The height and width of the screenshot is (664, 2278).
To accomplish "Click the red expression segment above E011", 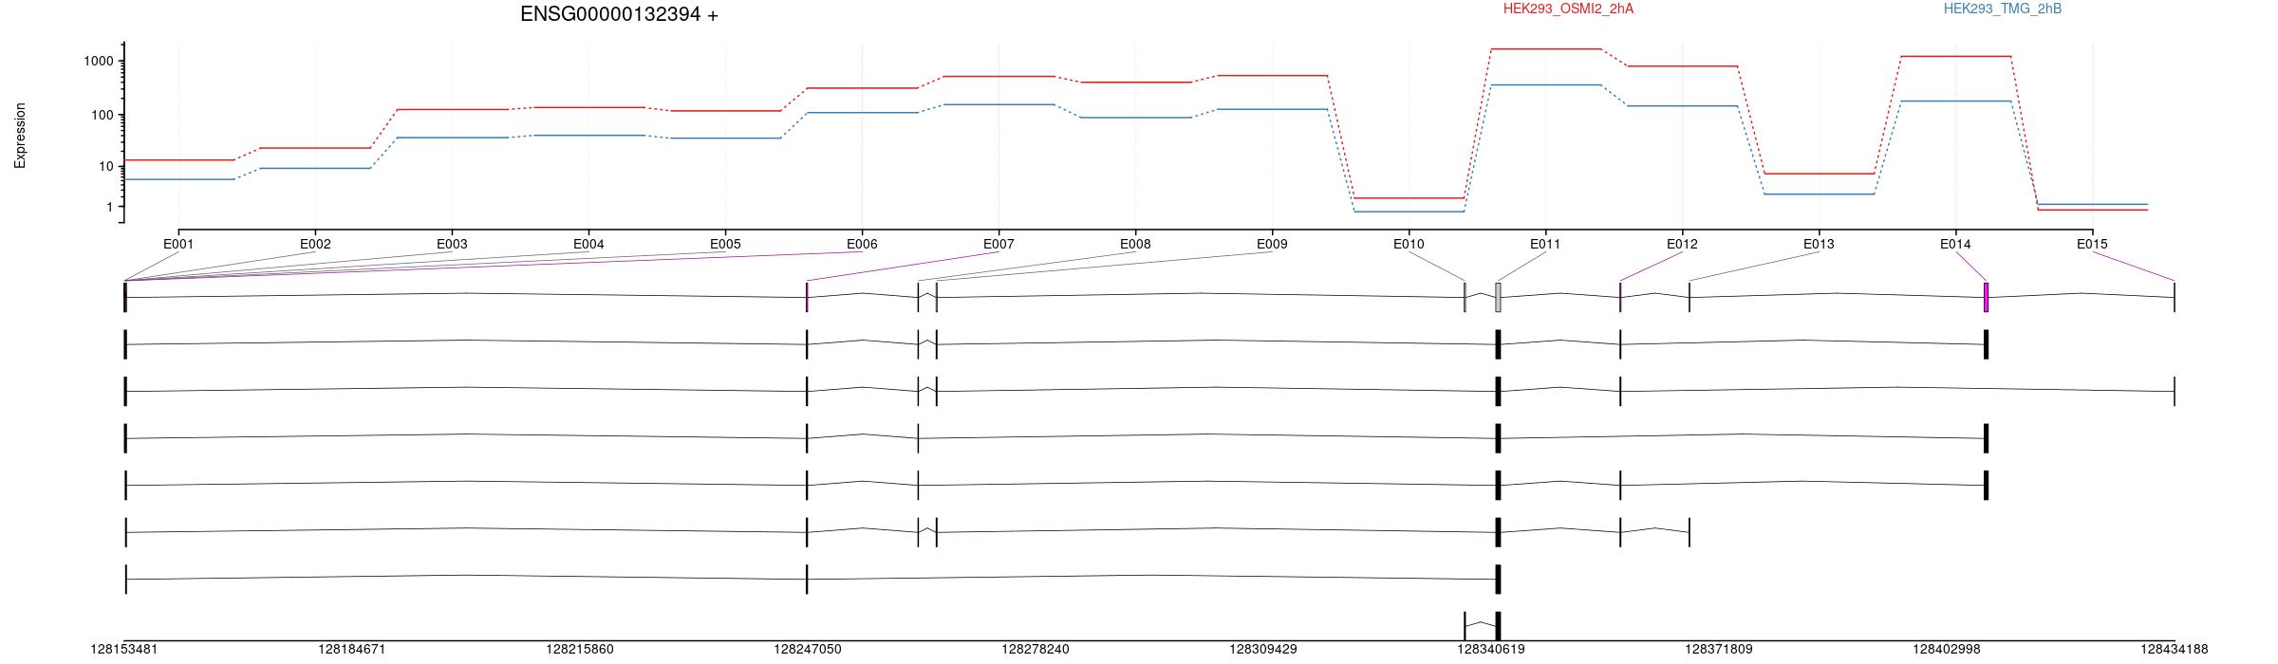I will 1545,48.
